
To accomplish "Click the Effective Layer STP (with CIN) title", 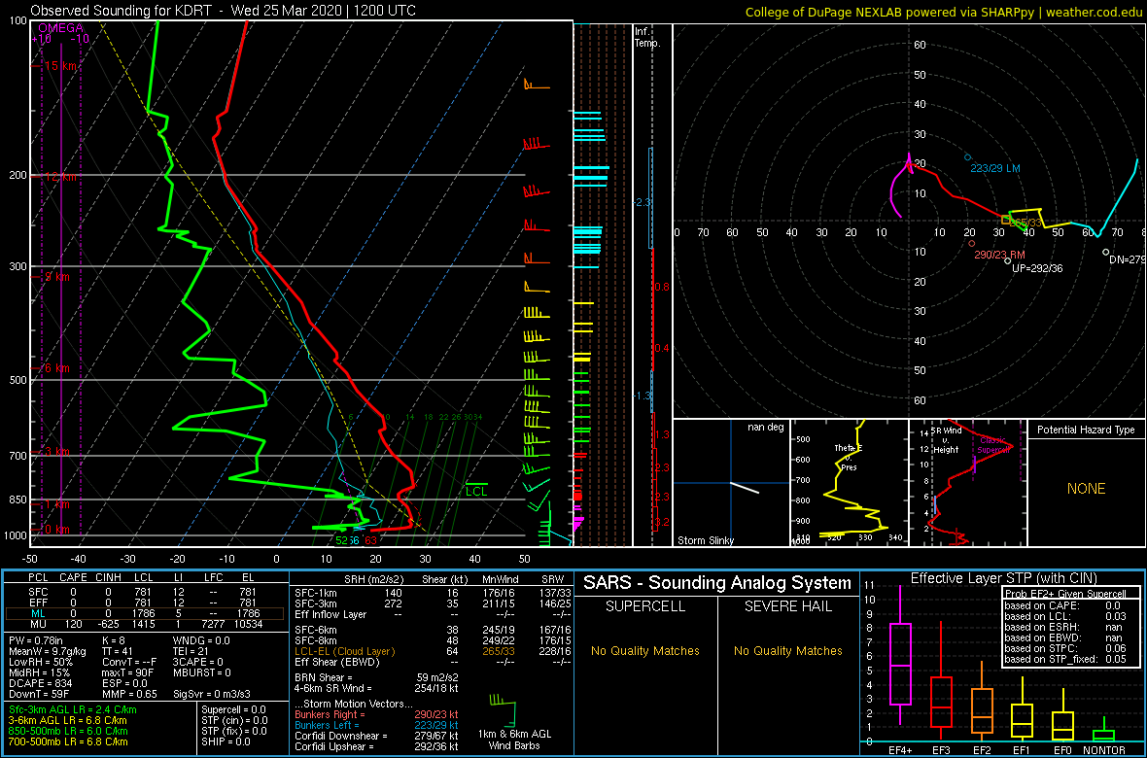I will [1002, 579].
